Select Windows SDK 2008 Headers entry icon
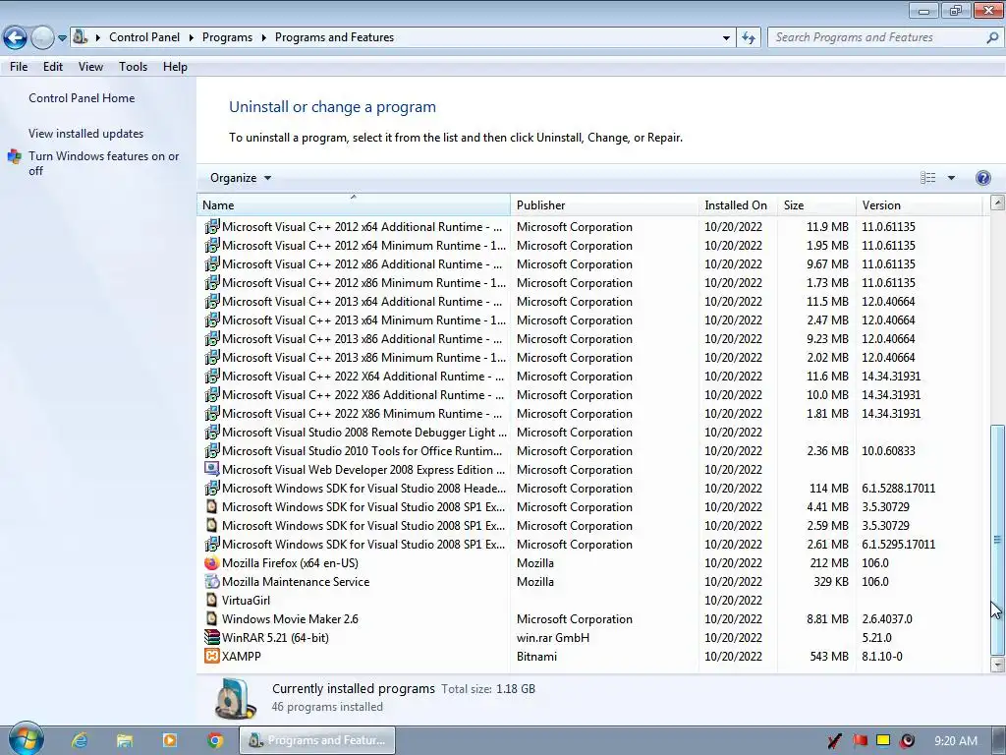The image size is (1006, 755). click(x=212, y=488)
